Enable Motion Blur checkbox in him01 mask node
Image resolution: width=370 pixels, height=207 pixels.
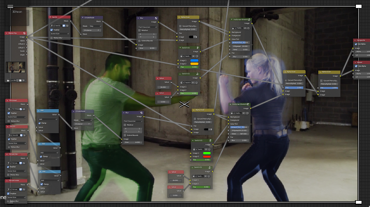[9, 147]
